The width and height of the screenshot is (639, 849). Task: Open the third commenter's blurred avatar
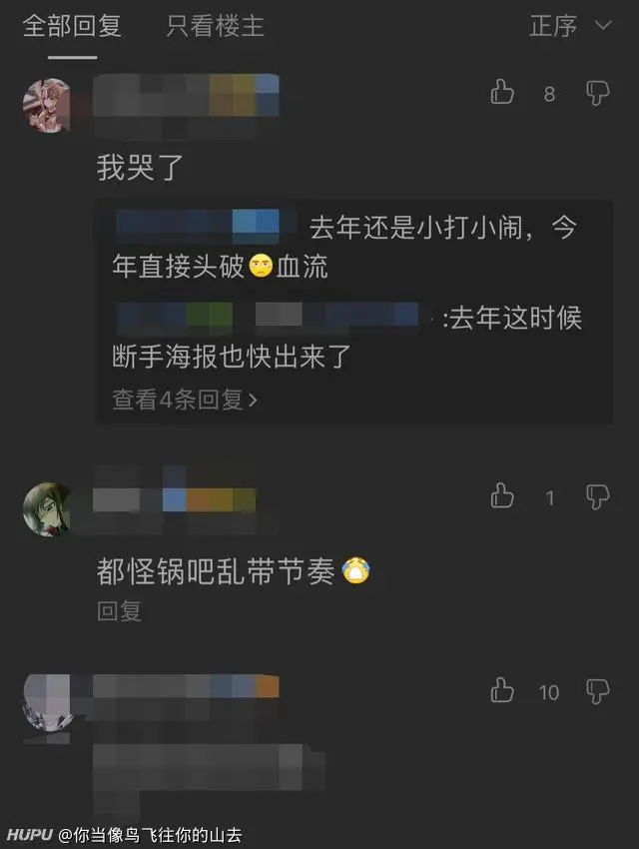[x=47, y=702]
